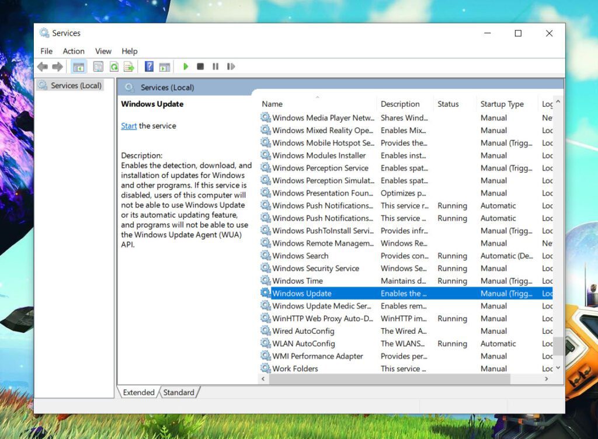Image resolution: width=598 pixels, height=439 pixels.
Task: Click Running status of Windows Time
Action: pyautogui.click(x=453, y=281)
